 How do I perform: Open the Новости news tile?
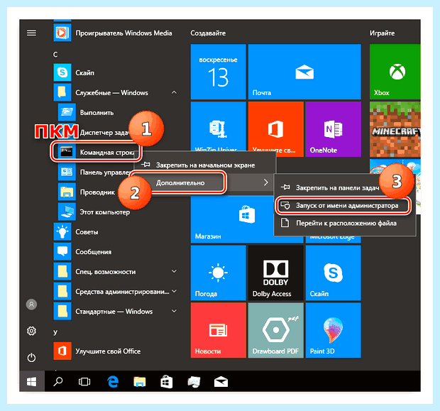tap(219, 330)
